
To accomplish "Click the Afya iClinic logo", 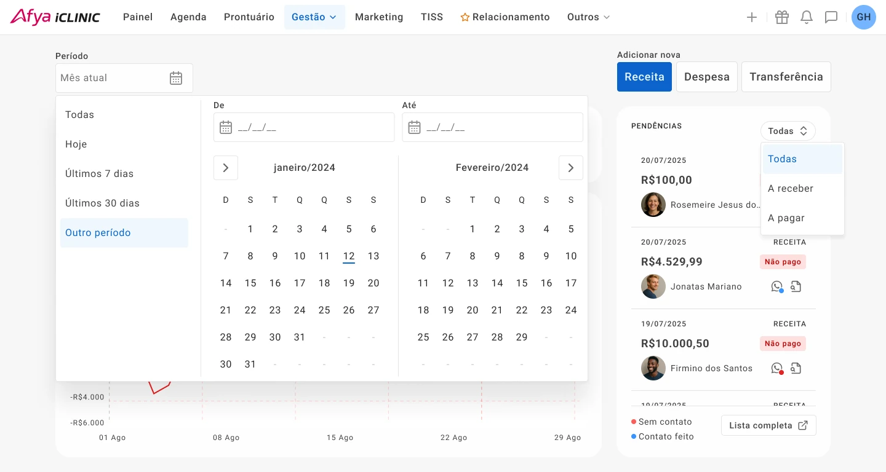I will (x=55, y=17).
